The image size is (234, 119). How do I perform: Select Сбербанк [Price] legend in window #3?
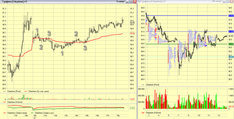click(x=14, y=91)
